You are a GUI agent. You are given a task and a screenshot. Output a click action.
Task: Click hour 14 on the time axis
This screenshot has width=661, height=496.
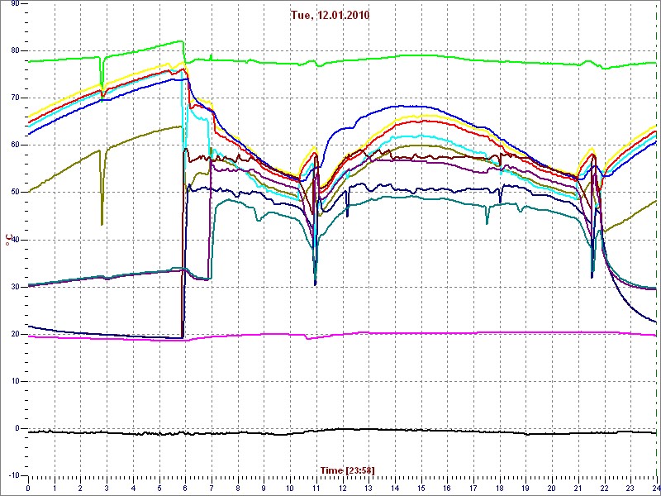pyautogui.click(x=395, y=488)
